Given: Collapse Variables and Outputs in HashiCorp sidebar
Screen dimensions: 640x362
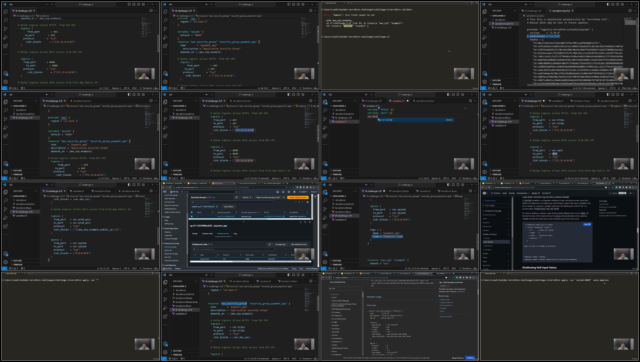Looking at the screenshot, I should [x=496, y=234].
